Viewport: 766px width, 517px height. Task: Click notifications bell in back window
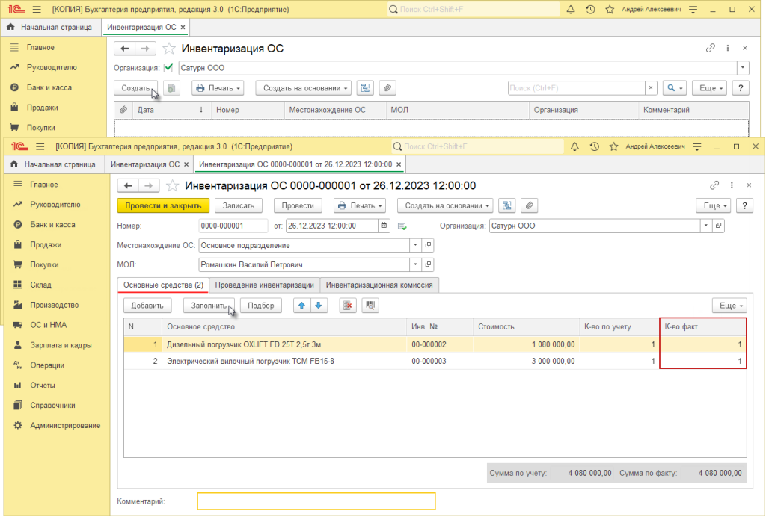click(x=571, y=9)
